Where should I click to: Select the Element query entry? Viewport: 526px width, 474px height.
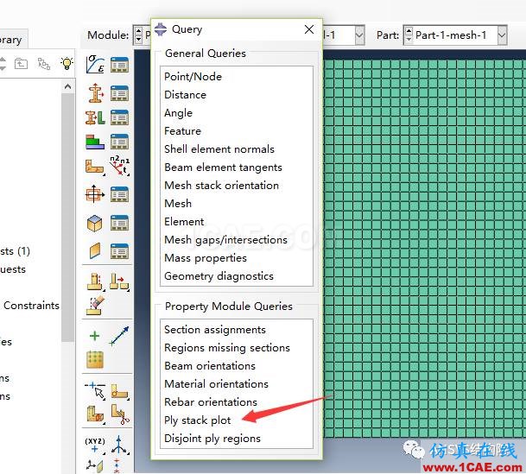184,221
